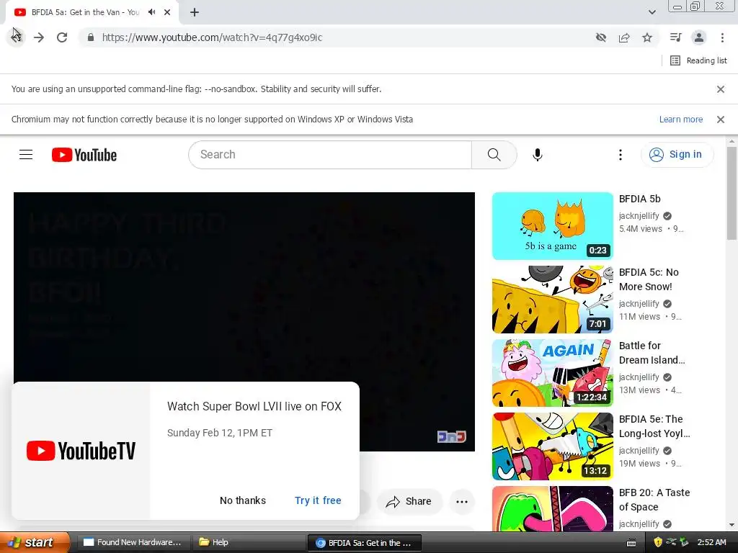The image size is (738, 553).
Task: Open the Battle for Dream Island title link
Action: [652, 353]
